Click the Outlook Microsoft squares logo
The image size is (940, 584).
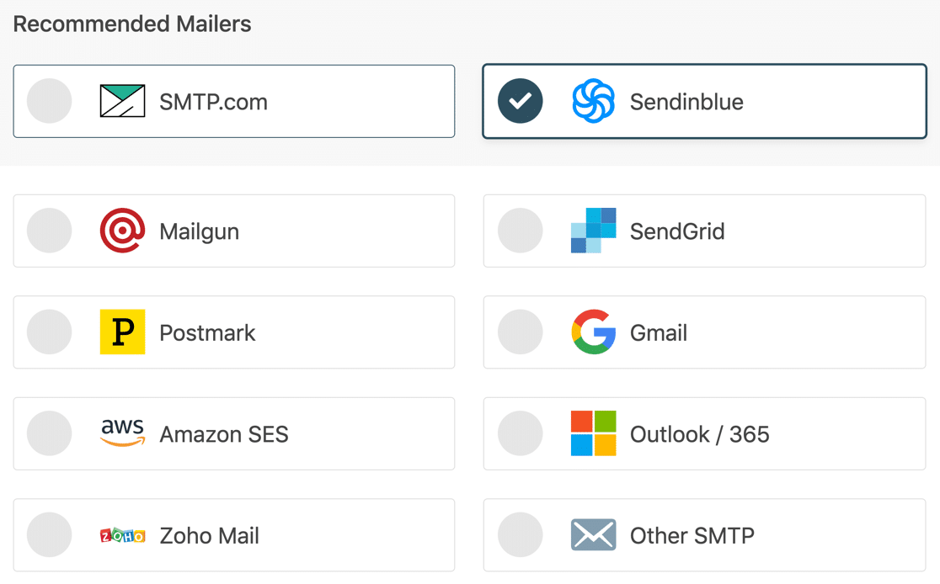[593, 433]
